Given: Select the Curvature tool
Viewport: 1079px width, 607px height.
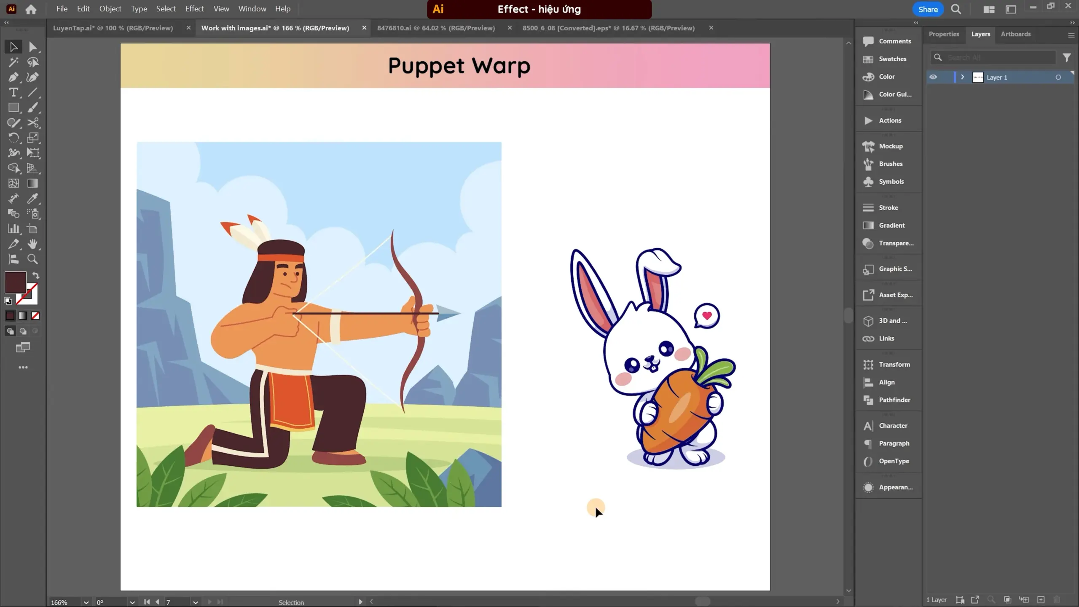Looking at the screenshot, I should [33, 78].
